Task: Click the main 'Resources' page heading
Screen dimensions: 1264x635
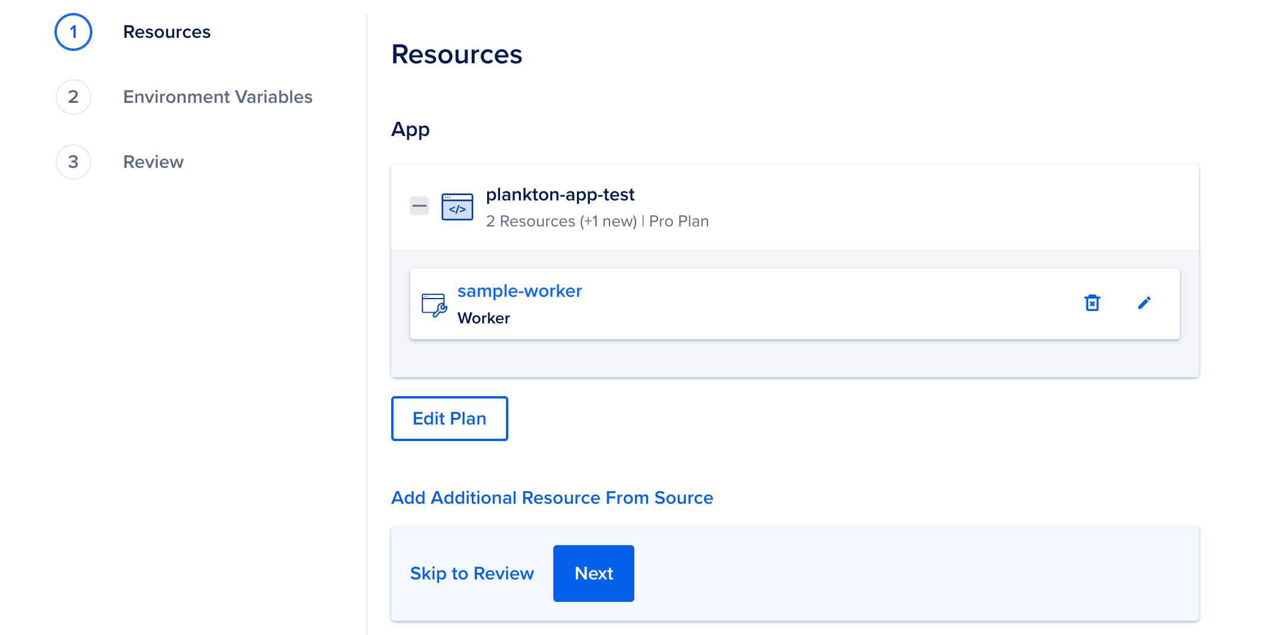Action: coord(457,54)
